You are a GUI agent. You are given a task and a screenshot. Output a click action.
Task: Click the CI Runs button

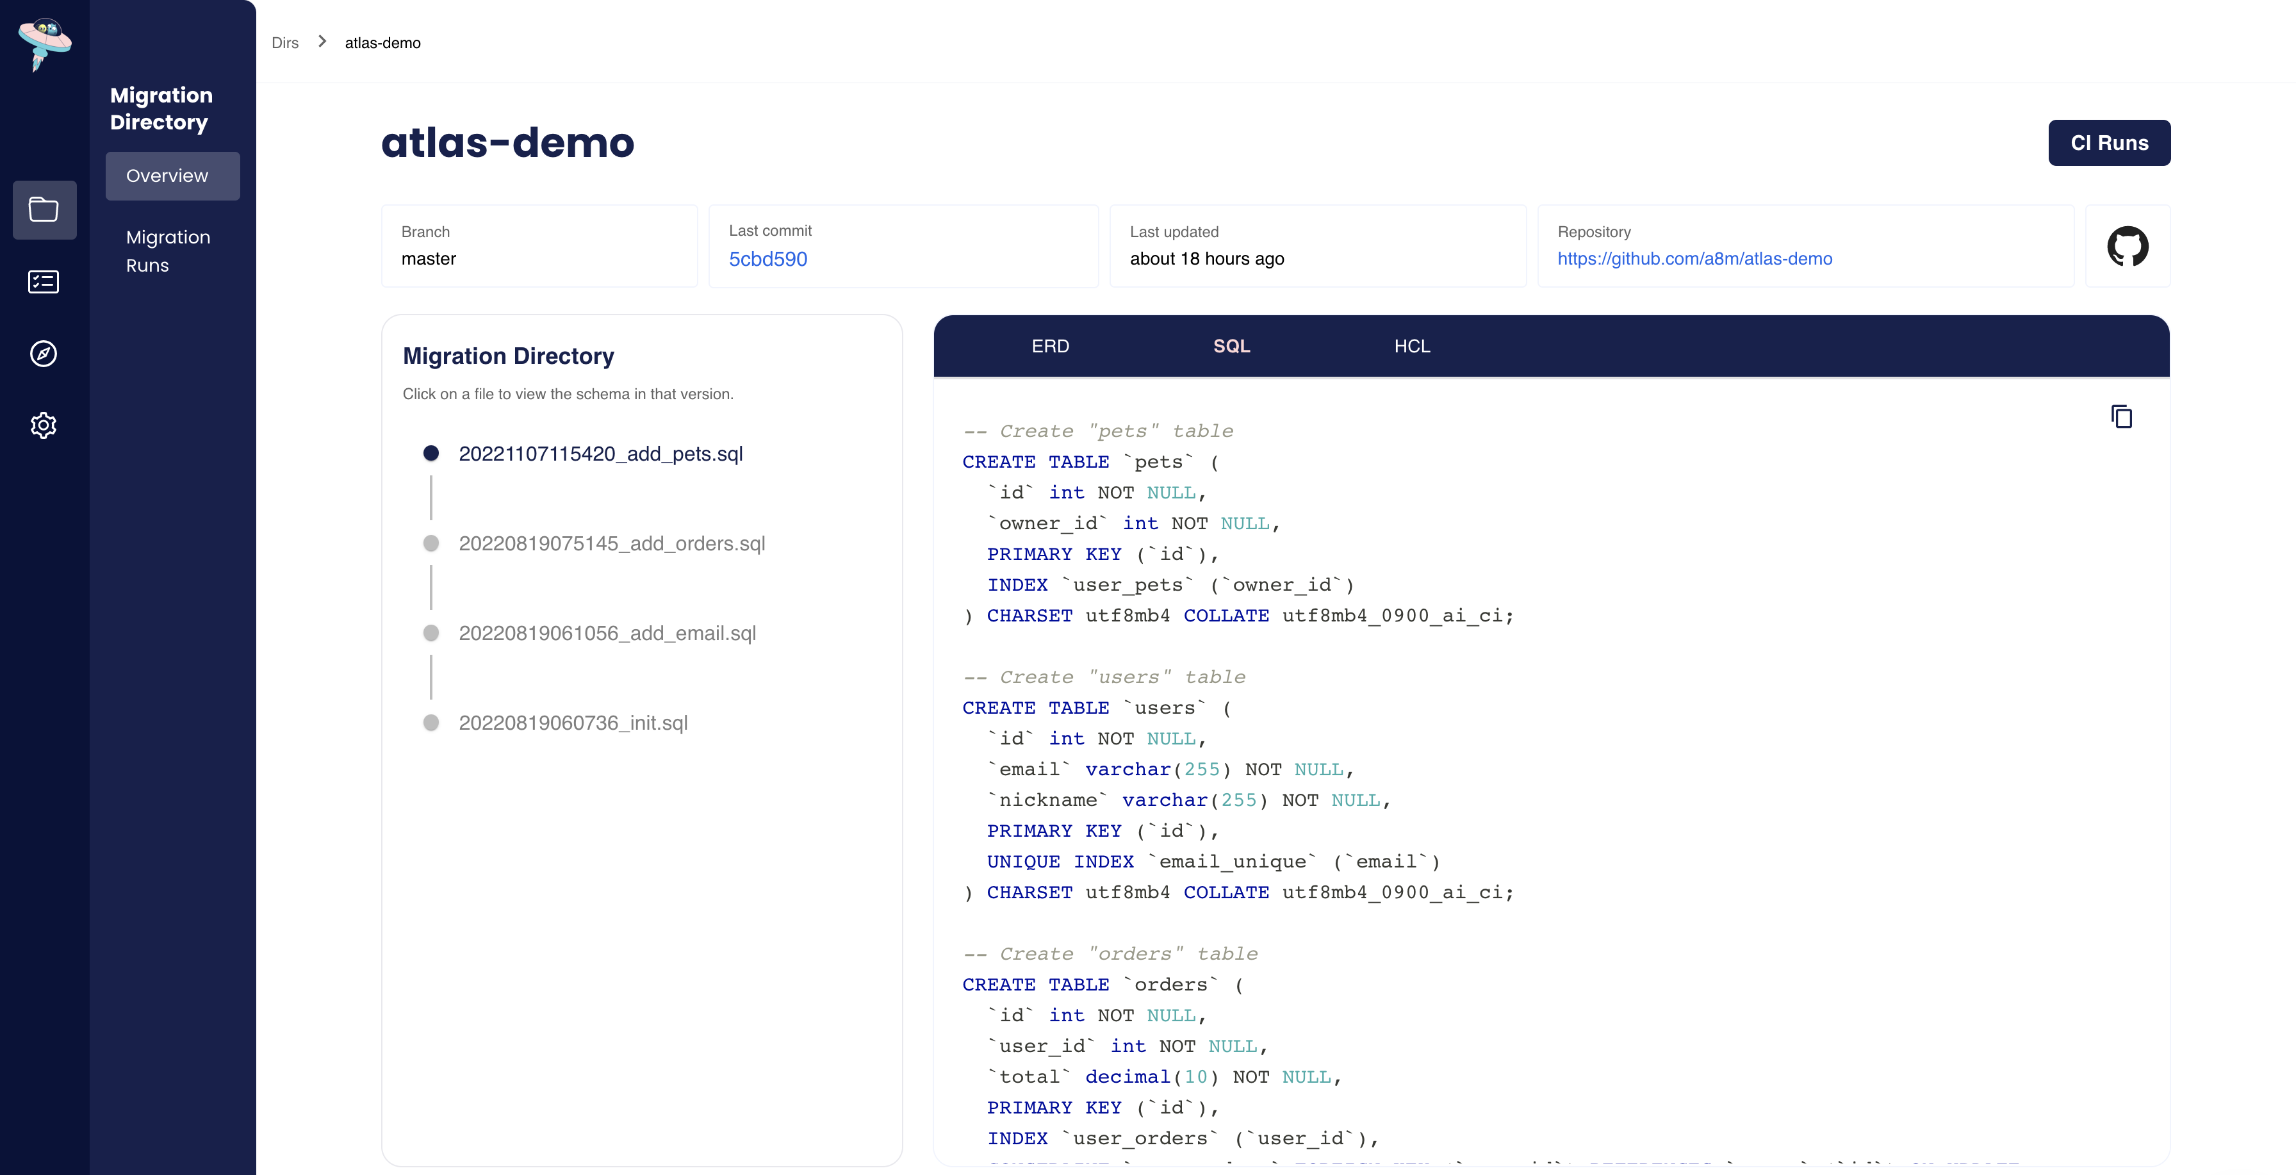click(2109, 143)
